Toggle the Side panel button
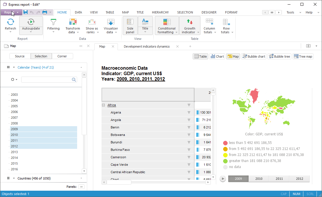322x197 pixels. click(x=130, y=26)
